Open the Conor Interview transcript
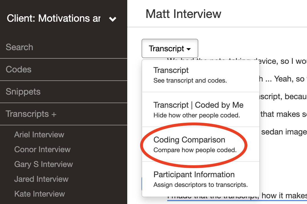The height and width of the screenshot is (204, 307). tap(42, 149)
